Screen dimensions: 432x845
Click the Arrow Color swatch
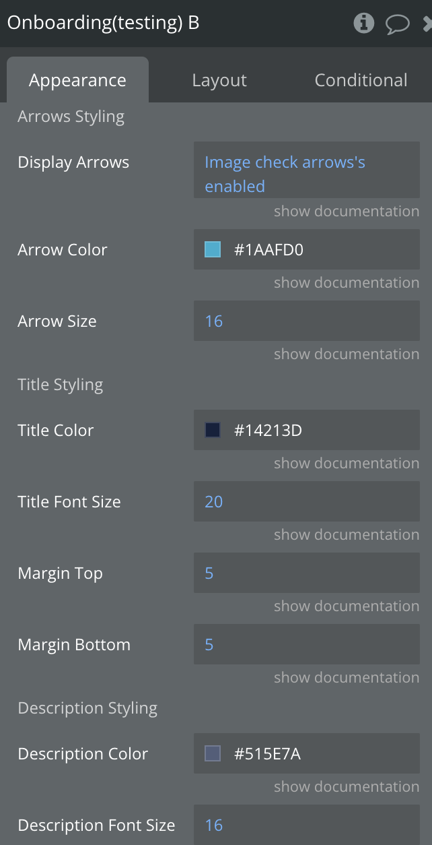pos(213,250)
